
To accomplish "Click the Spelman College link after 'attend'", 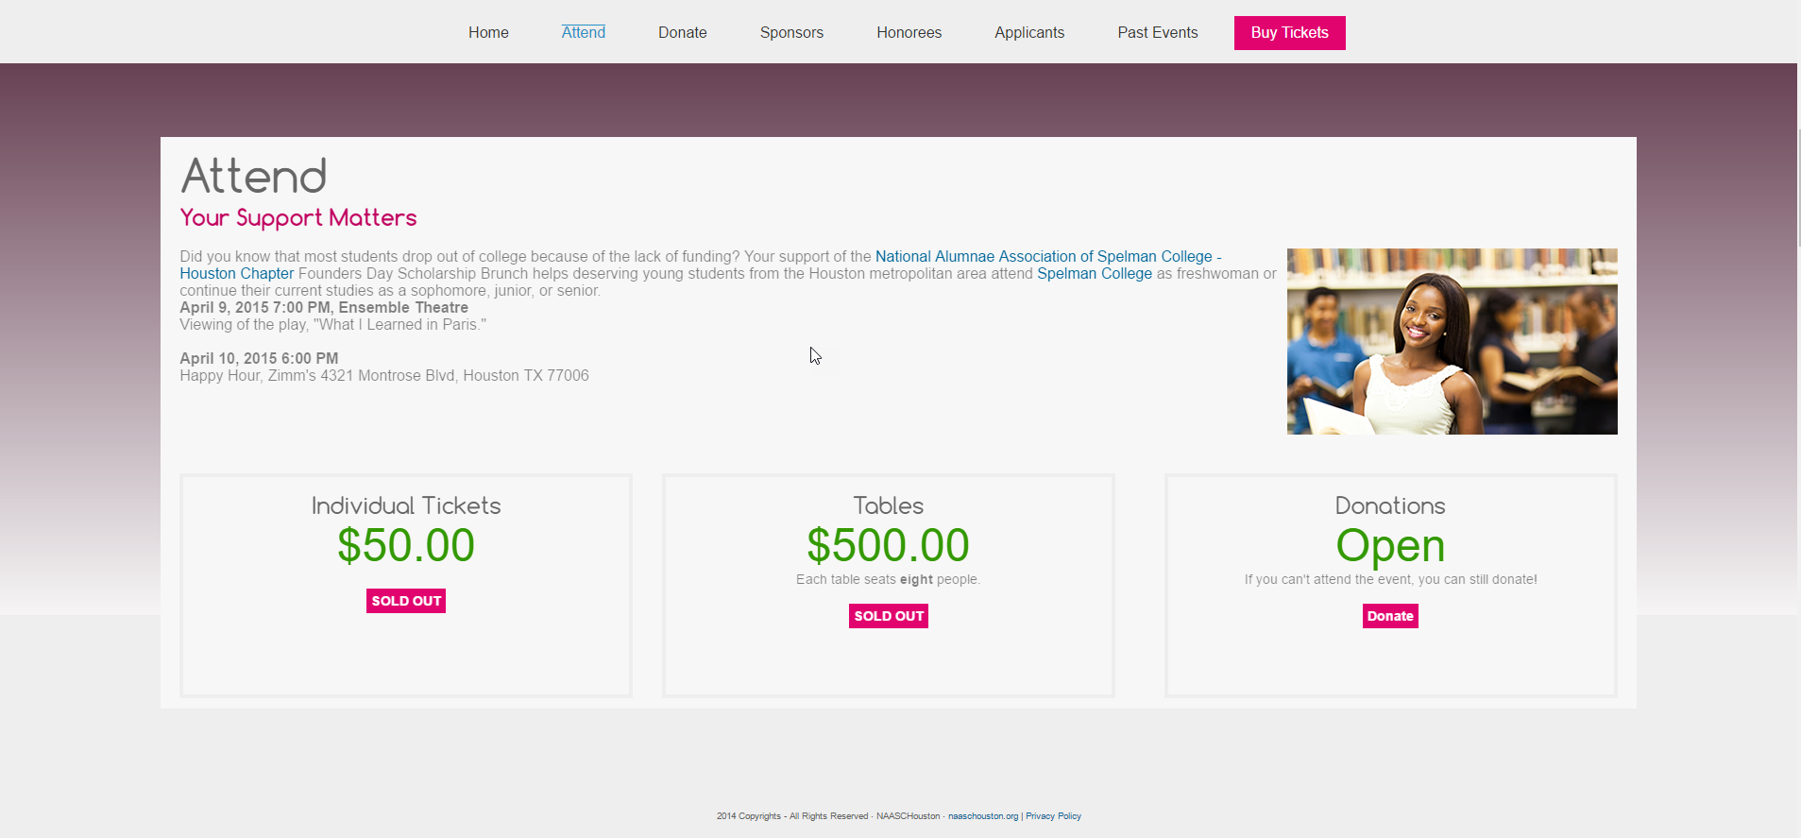I will click(x=1094, y=274).
